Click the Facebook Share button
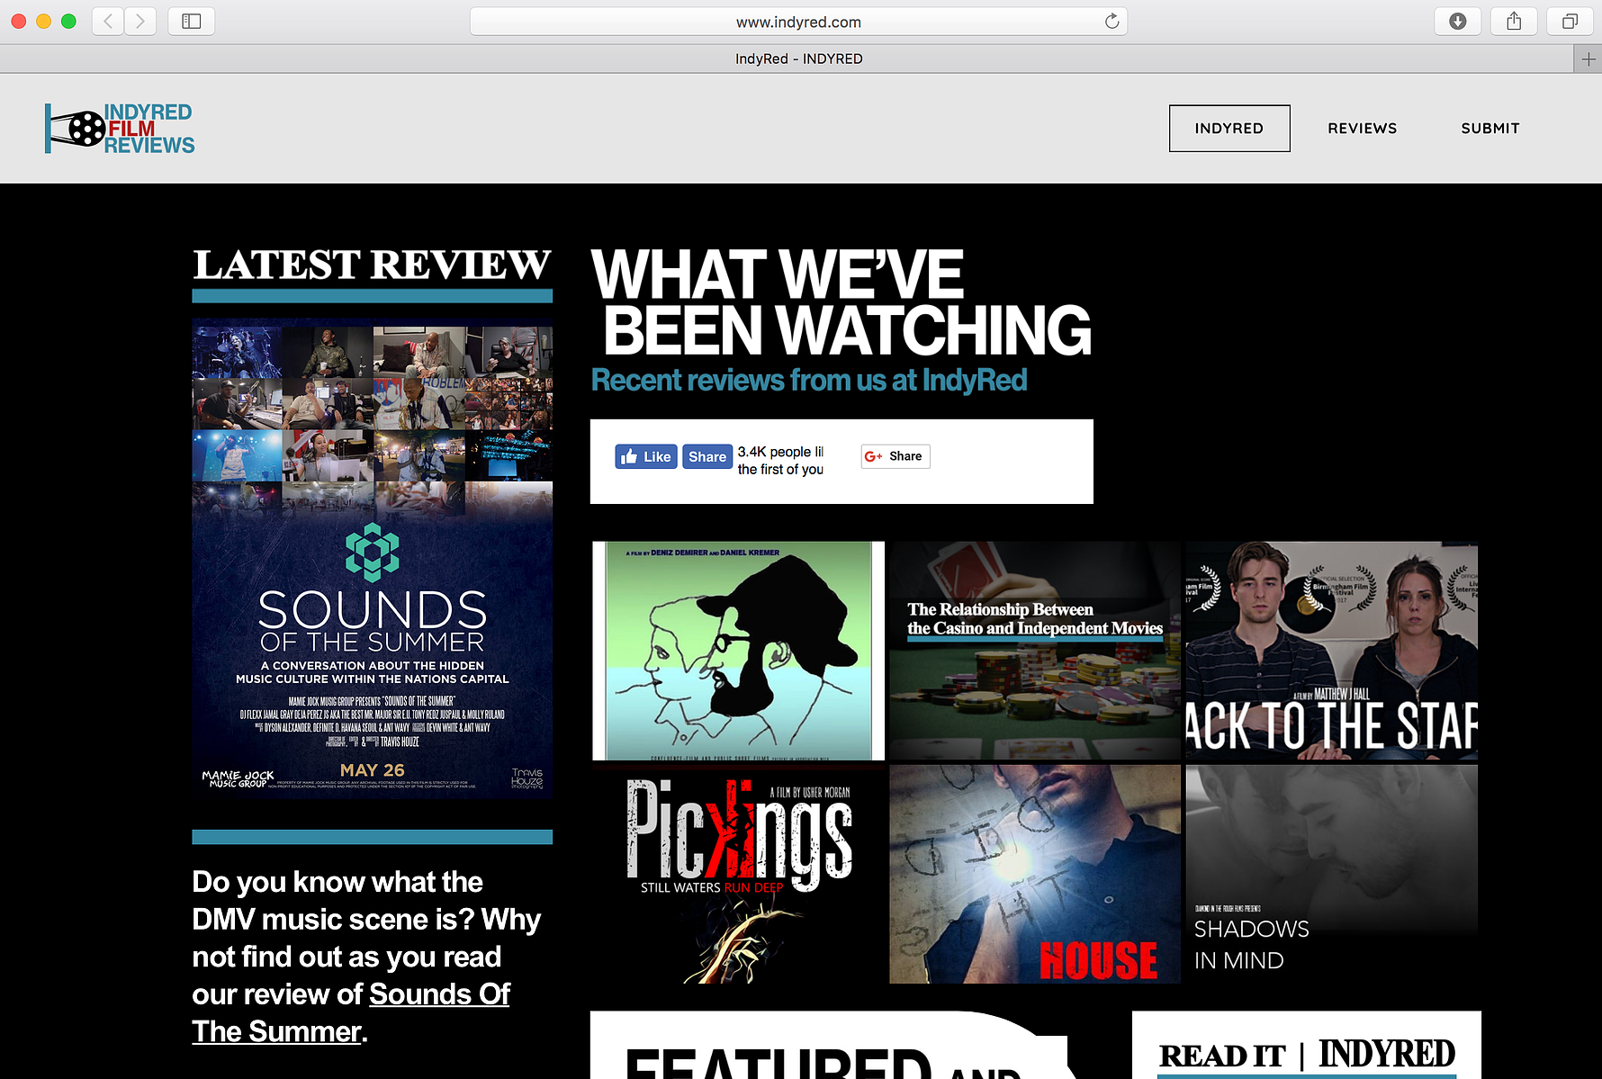The width and height of the screenshot is (1602, 1079). point(707,456)
